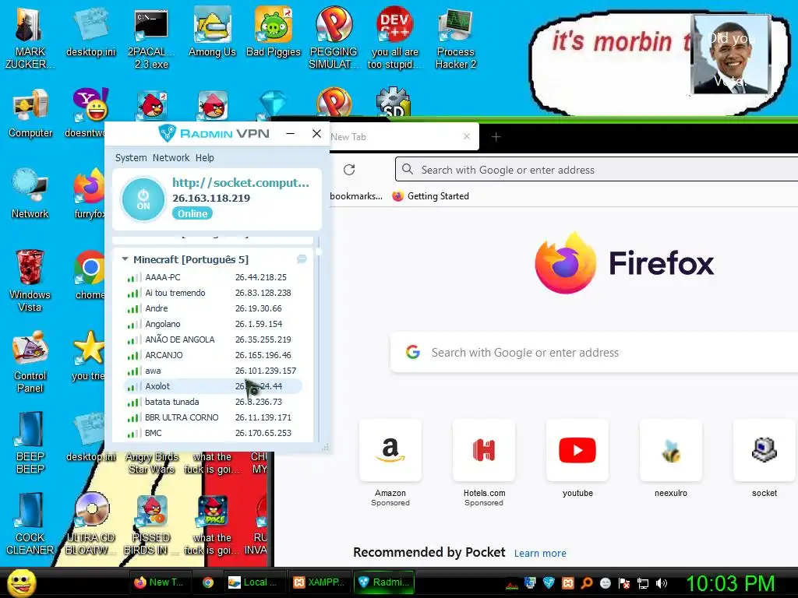Open the PISSED BIRDS IN... desktop icon
Viewport: 798px width, 598px height.
[x=151, y=524]
